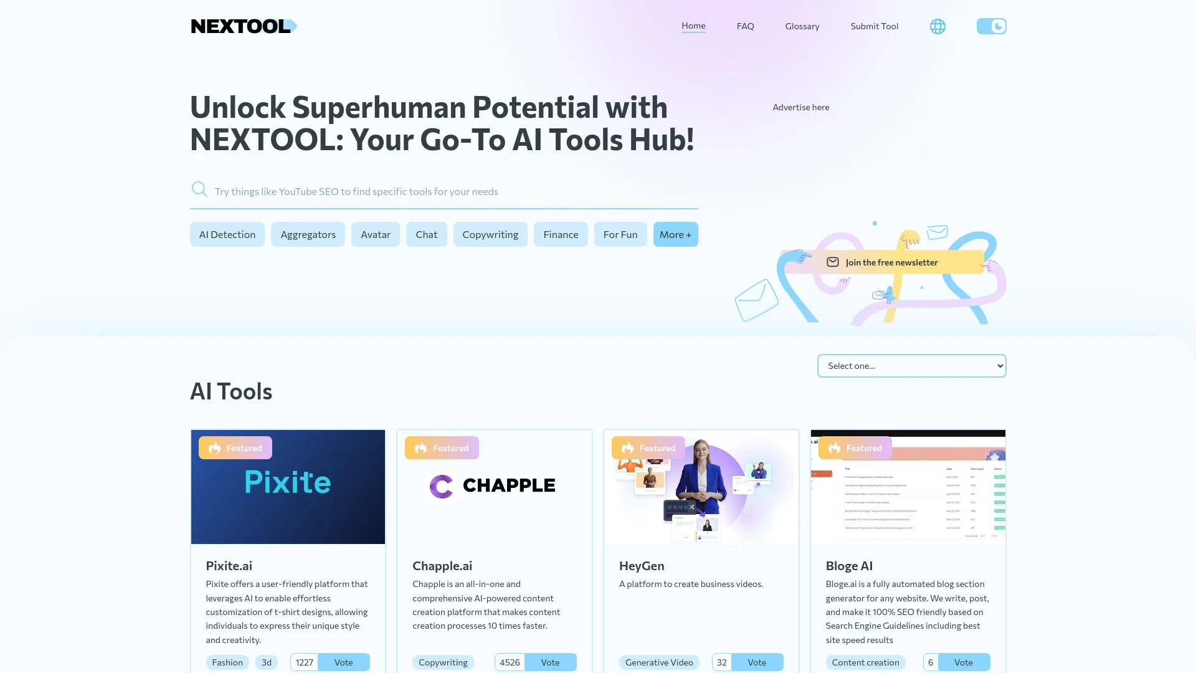Click the 'Vote' button on Pixite.ai
The width and height of the screenshot is (1196, 673).
(343, 662)
